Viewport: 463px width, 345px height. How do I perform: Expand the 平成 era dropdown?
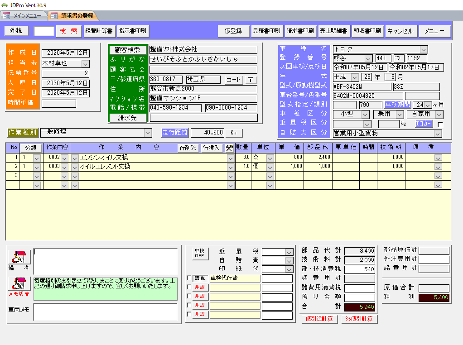pyautogui.click(x=355, y=77)
